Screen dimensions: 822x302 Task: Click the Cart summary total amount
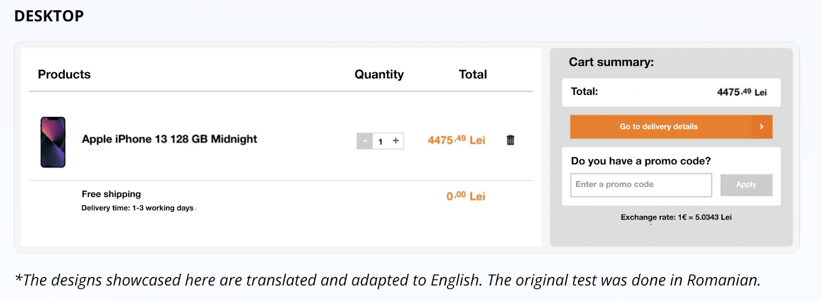pos(742,92)
